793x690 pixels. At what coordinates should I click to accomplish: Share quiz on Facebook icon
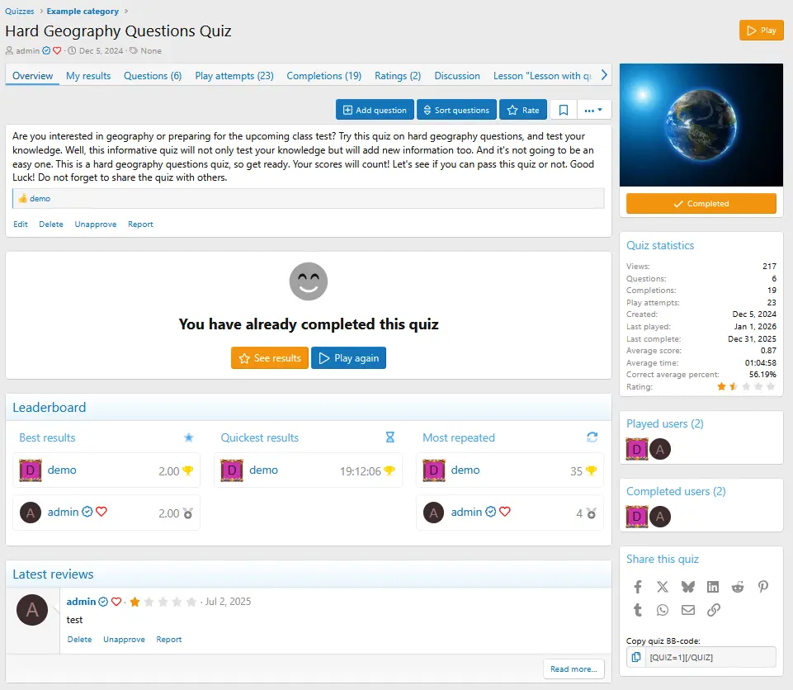pos(638,587)
